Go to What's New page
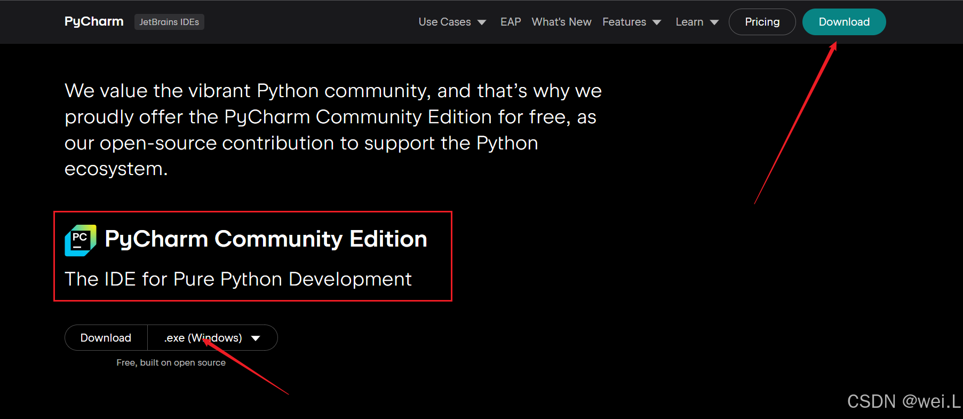Screen dimensions: 963x419 pos(561,22)
